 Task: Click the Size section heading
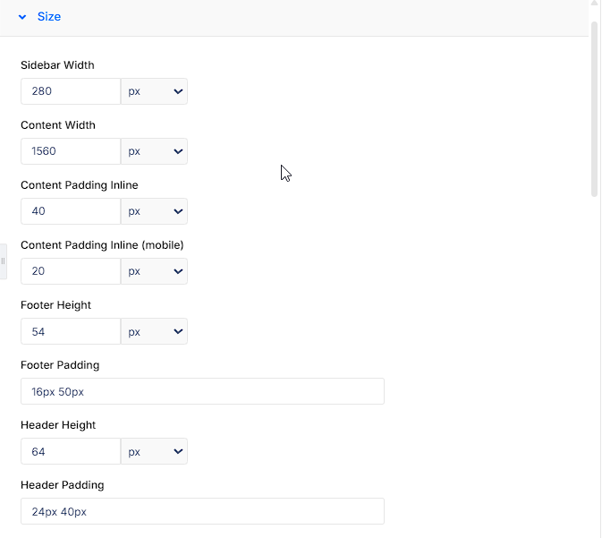(49, 16)
